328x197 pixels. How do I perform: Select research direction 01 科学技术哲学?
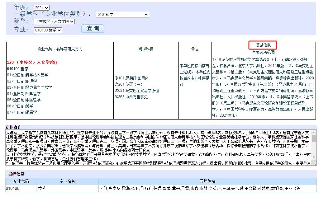pos(27,75)
